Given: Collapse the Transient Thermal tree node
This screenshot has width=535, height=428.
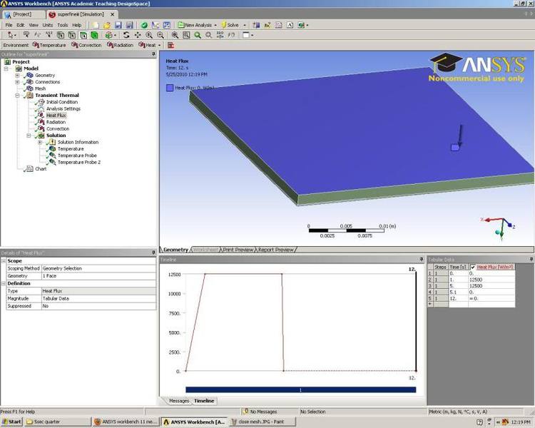Looking at the screenshot, I should (x=17, y=95).
